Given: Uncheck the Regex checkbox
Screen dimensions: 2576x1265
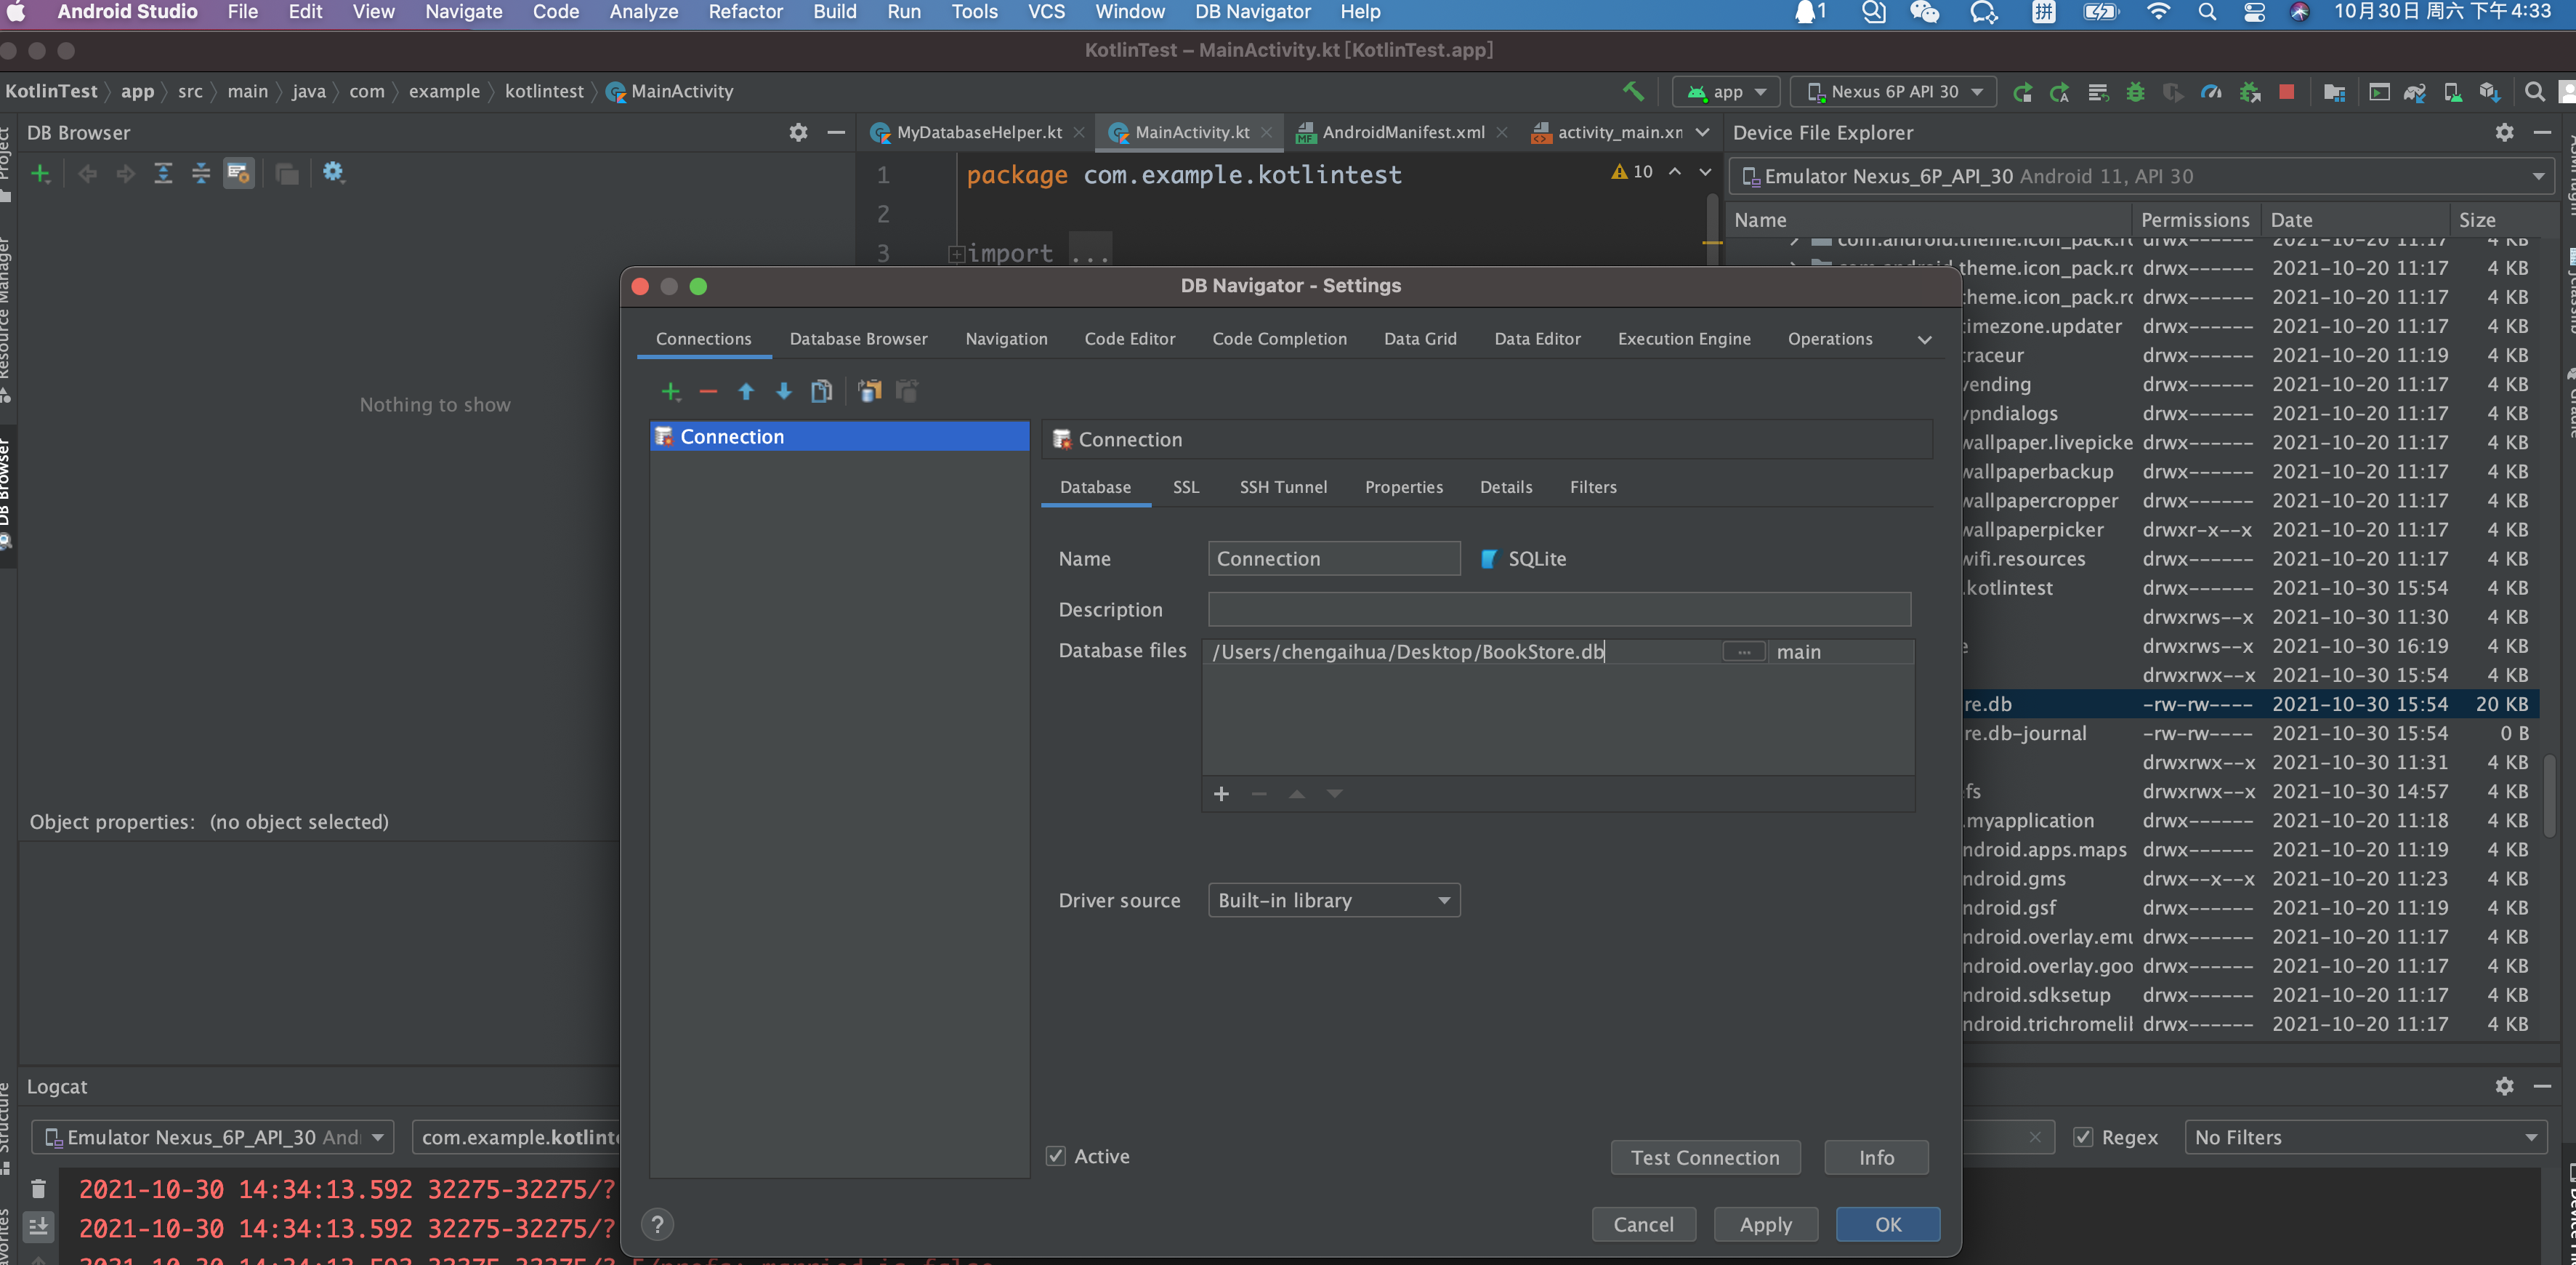Looking at the screenshot, I should (x=2083, y=1137).
